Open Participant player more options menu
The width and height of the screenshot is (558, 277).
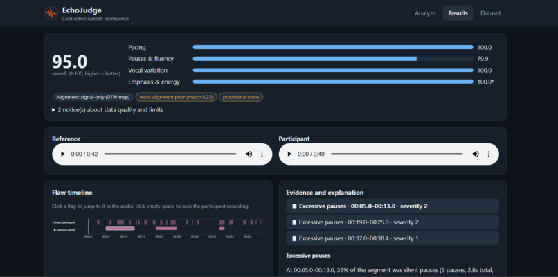pyautogui.click(x=489, y=154)
